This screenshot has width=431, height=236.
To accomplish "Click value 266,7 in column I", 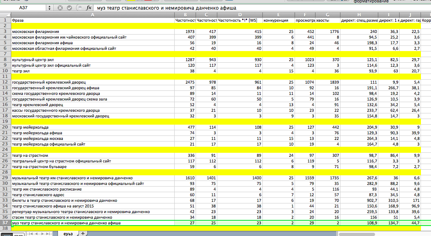I will pos(389,88).
